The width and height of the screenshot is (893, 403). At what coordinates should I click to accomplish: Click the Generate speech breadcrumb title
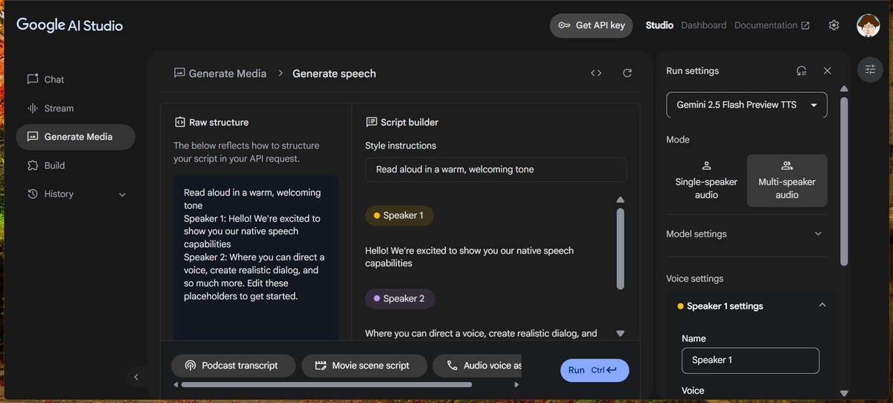coord(334,74)
